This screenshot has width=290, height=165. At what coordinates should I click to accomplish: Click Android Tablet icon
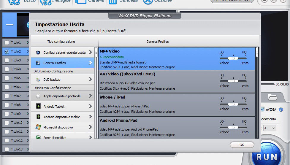pyautogui.click(x=38, y=106)
